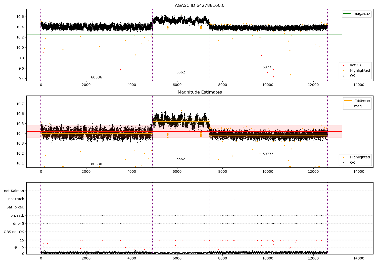Click the "Magnitude Estimates" plot title
The height and width of the screenshot is (264, 377).
pyautogui.click(x=200, y=92)
